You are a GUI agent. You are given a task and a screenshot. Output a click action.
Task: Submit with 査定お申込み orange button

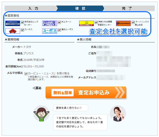pyautogui.click(x=86, y=92)
